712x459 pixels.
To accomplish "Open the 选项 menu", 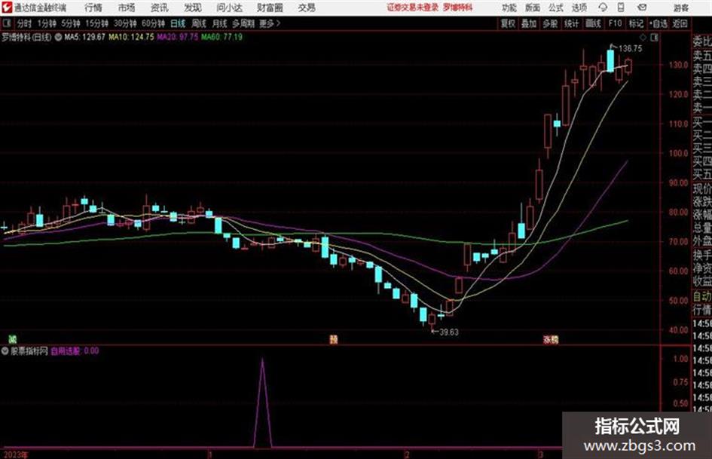I will point(579,8).
